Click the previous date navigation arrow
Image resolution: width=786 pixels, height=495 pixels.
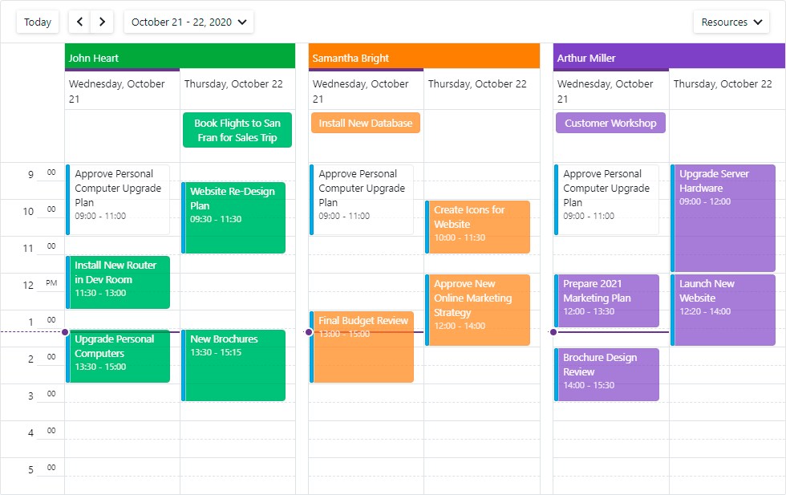point(79,22)
